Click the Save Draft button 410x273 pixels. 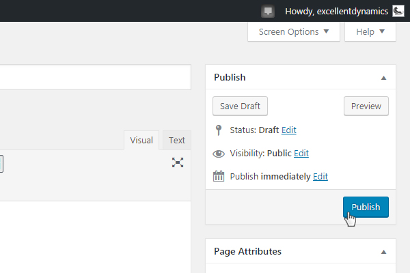coord(240,106)
